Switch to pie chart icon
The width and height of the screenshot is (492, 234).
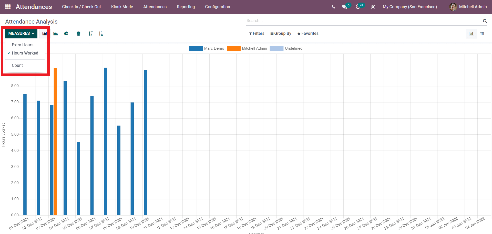point(66,34)
